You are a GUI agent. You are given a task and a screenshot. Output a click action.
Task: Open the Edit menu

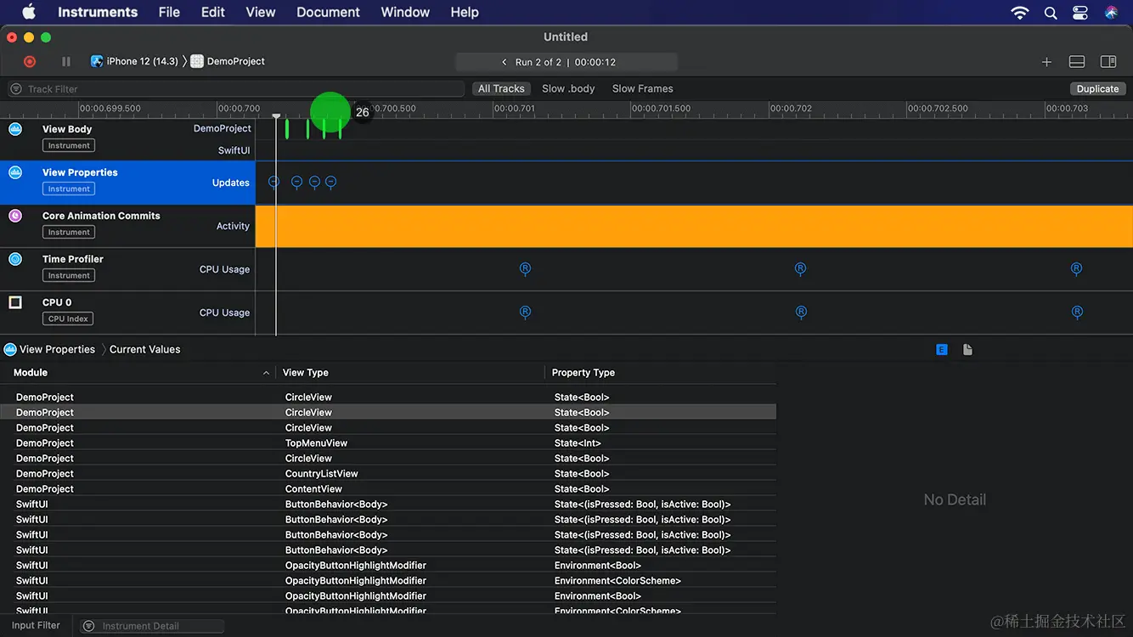(213, 12)
